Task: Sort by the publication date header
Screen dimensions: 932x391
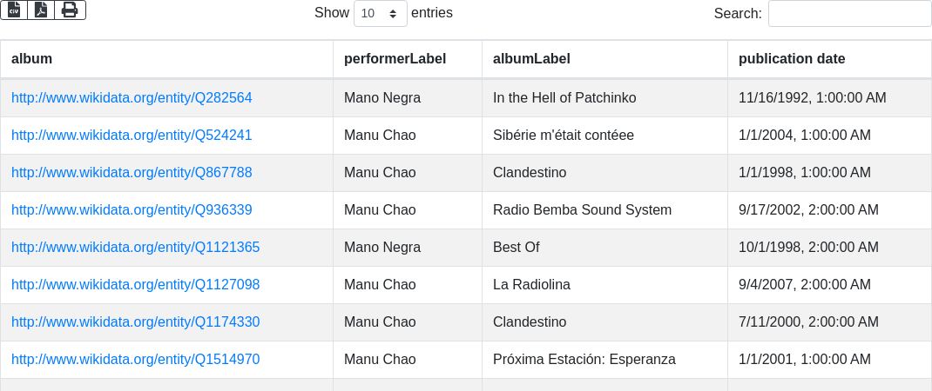Action: pyautogui.click(x=792, y=59)
